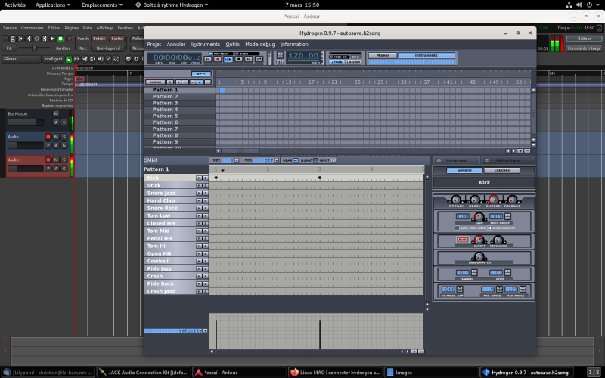Open the Annuler menu
This screenshot has width=605, height=378.
(176, 45)
